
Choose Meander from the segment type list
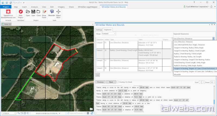[x=177, y=74]
